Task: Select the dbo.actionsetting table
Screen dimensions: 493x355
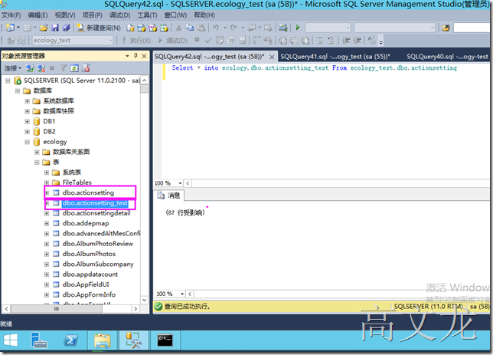Action: 88,192
